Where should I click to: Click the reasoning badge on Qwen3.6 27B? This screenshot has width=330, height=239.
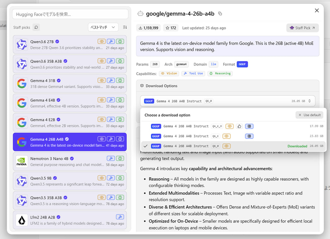(x=120, y=41)
